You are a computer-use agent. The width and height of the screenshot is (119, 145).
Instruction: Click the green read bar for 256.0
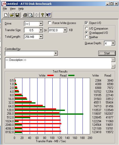tap(49, 114)
